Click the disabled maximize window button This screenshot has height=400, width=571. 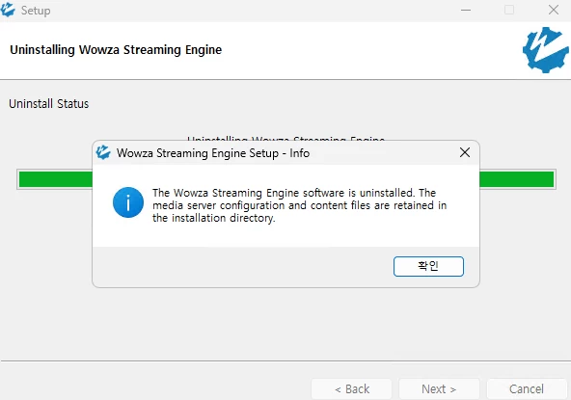pyautogui.click(x=509, y=11)
